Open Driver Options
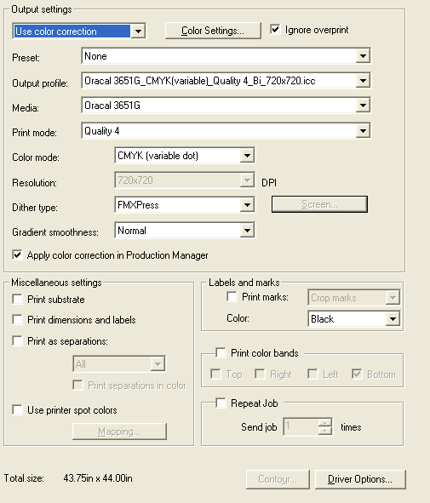 click(x=360, y=479)
